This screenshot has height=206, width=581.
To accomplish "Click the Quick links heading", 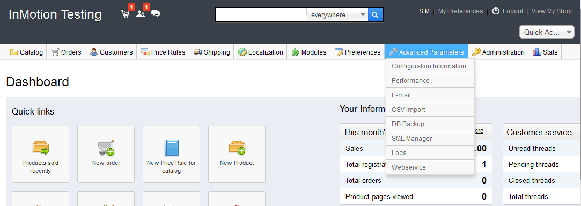I will click(33, 111).
